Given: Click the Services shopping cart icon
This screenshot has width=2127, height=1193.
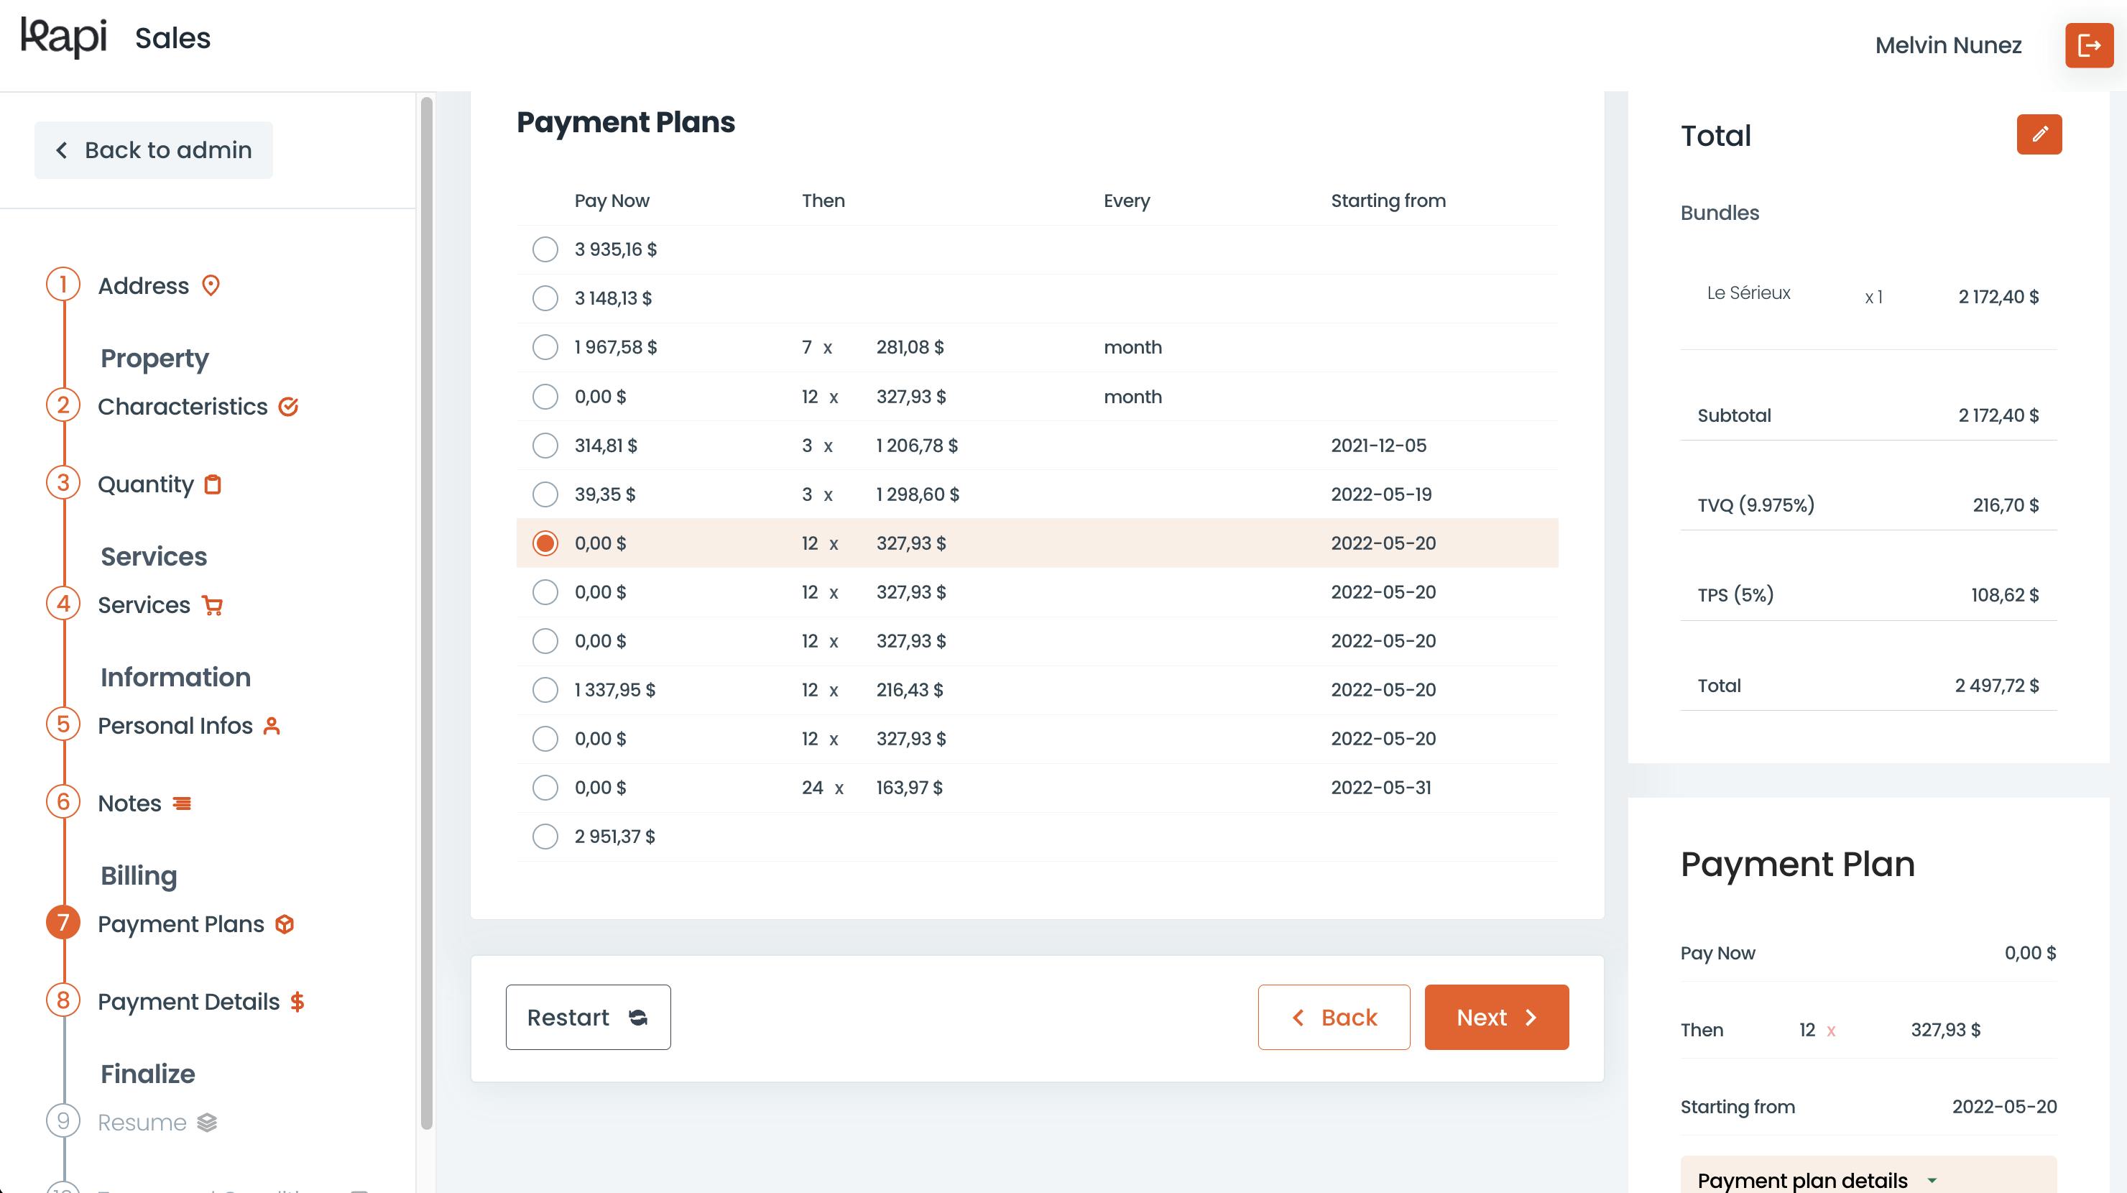Looking at the screenshot, I should (212, 605).
